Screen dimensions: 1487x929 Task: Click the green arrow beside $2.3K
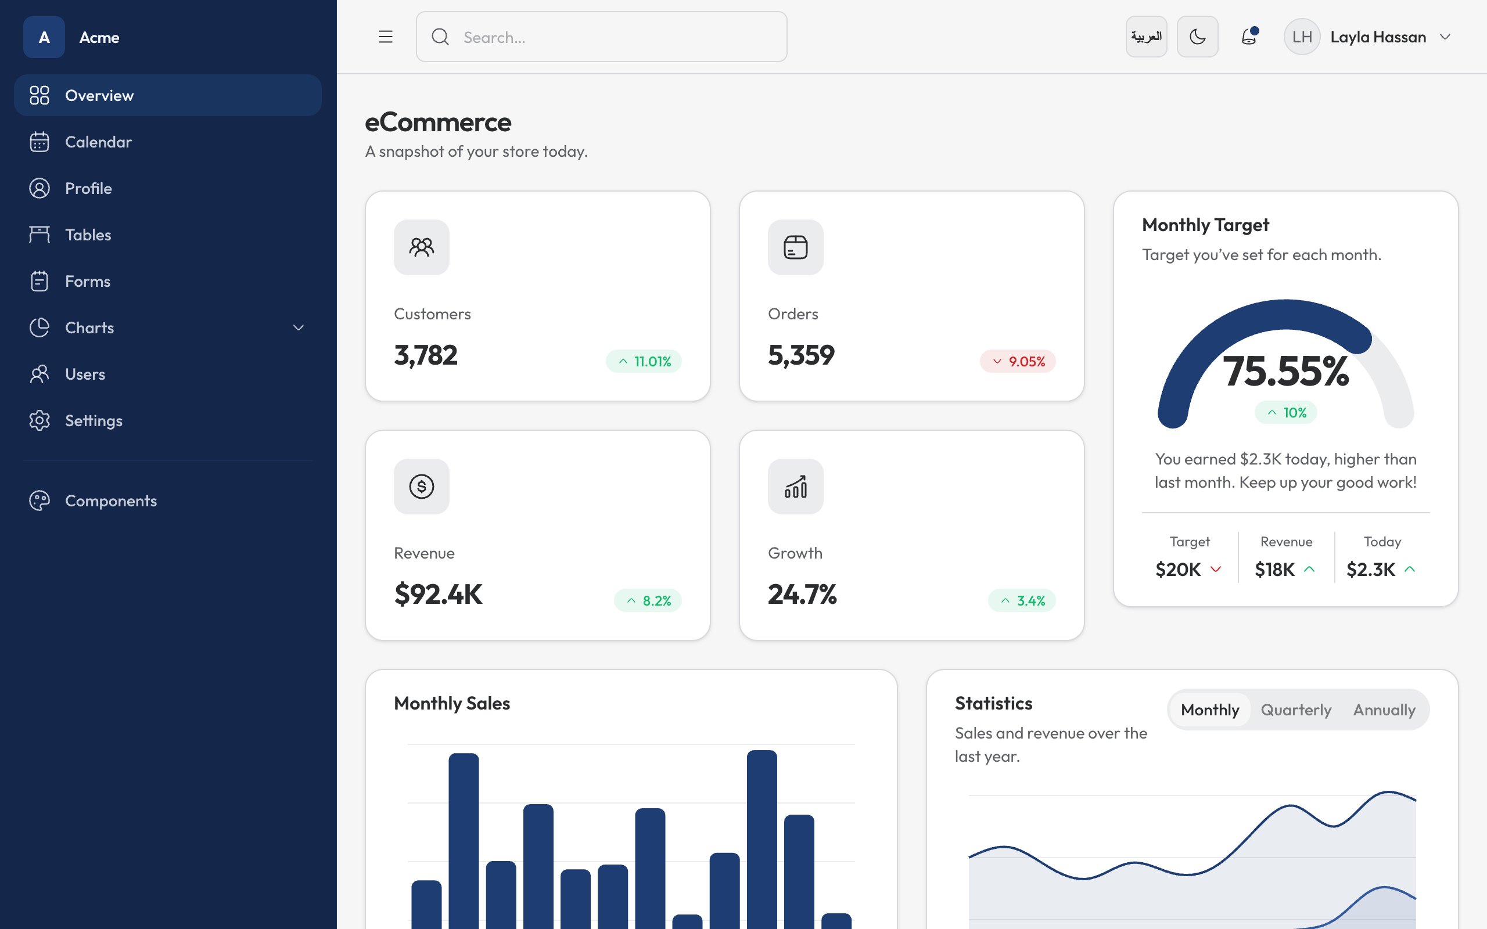click(1410, 569)
